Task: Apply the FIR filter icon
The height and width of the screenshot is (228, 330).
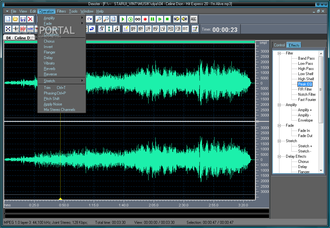Action: point(178,29)
